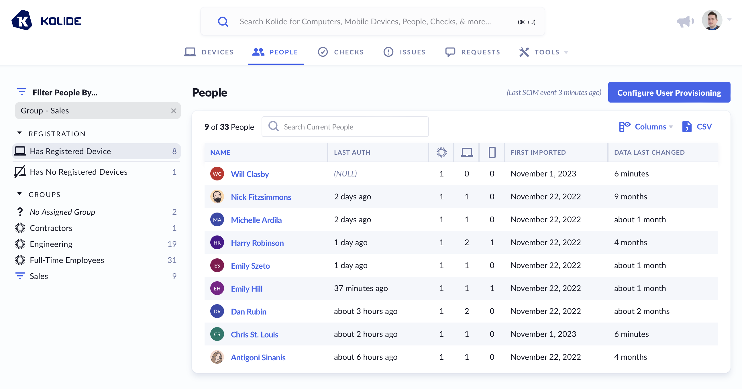Sort by the groups column sunburst icon
The height and width of the screenshot is (389, 742).
(x=441, y=152)
